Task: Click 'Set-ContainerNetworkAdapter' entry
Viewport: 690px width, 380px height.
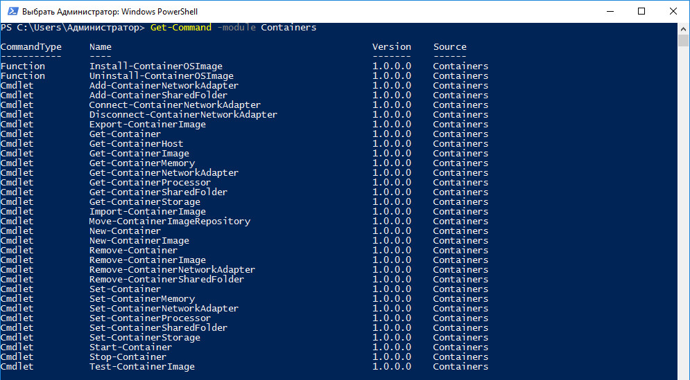Action: point(164,308)
